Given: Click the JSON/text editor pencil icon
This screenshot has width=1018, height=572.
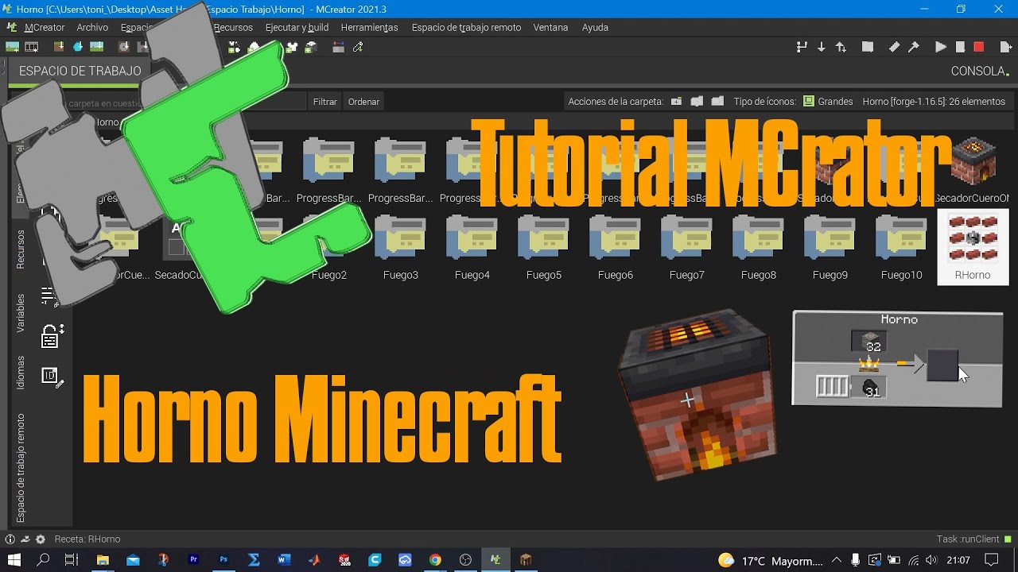Looking at the screenshot, I should click(x=358, y=47).
